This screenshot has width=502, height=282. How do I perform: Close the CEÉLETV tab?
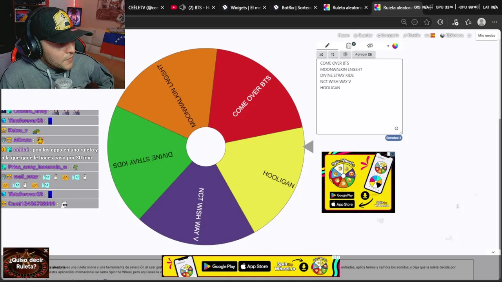pos(162,7)
